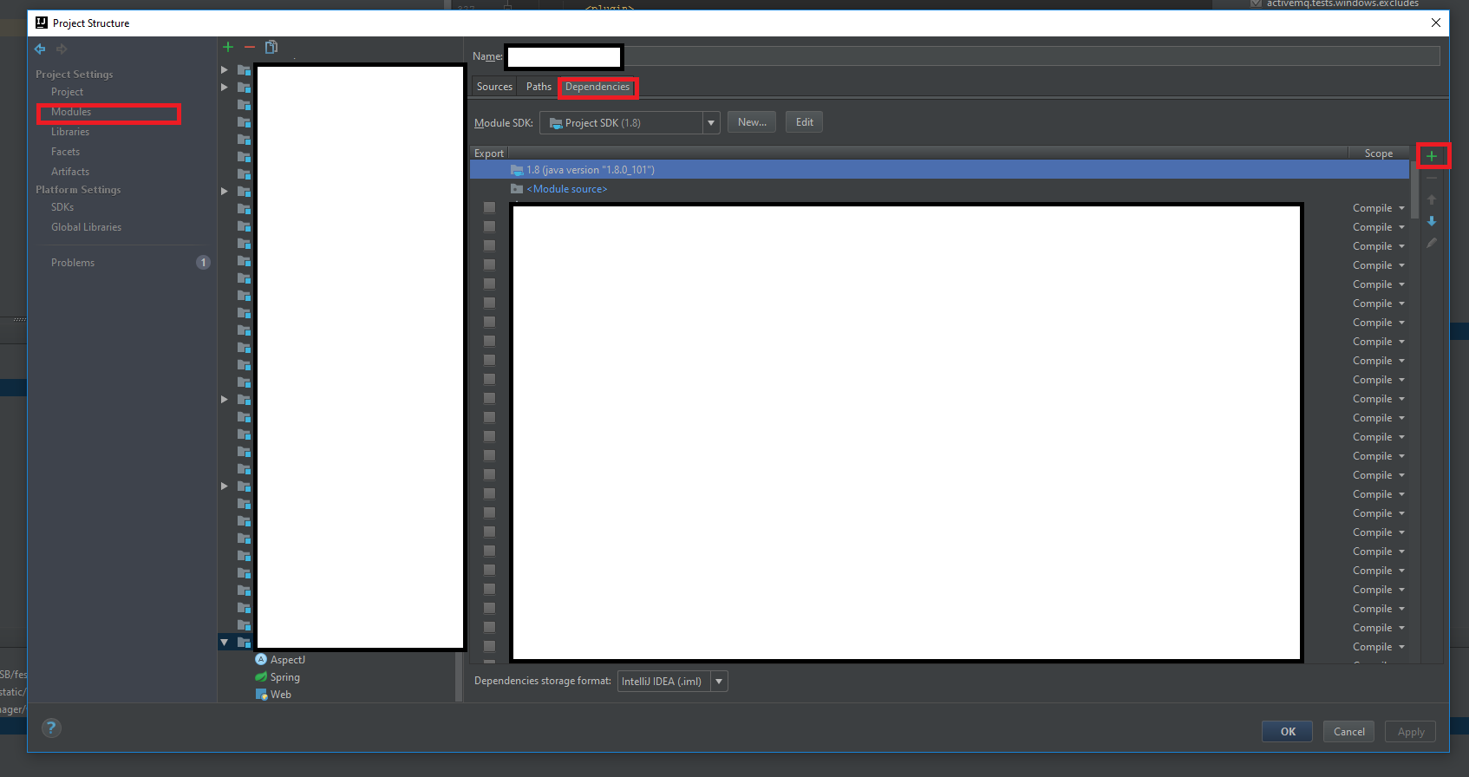Open help via the question mark icon
This screenshot has height=777, width=1469.
pyautogui.click(x=51, y=728)
